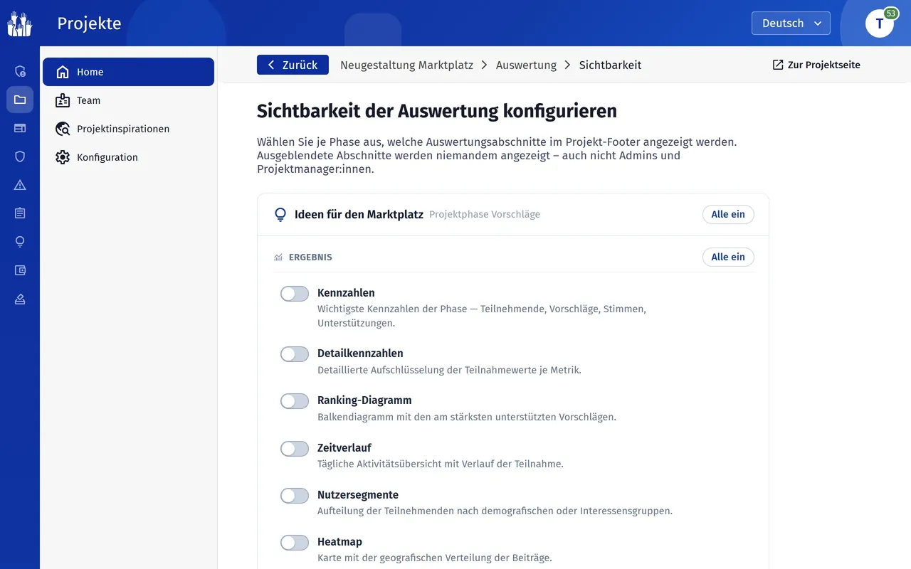This screenshot has width=911, height=569.
Task: Click the Zurück back button
Action: pos(293,65)
